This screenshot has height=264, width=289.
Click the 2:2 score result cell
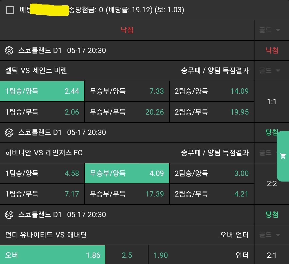[x=272, y=184]
